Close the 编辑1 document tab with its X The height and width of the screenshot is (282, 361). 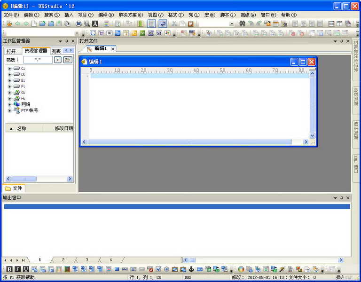pos(113,49)
